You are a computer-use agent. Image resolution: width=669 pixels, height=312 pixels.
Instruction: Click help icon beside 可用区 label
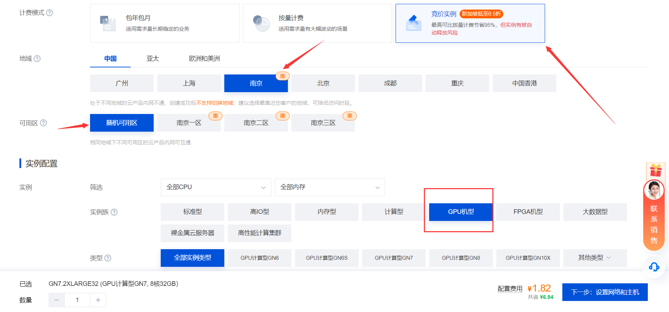43,123
